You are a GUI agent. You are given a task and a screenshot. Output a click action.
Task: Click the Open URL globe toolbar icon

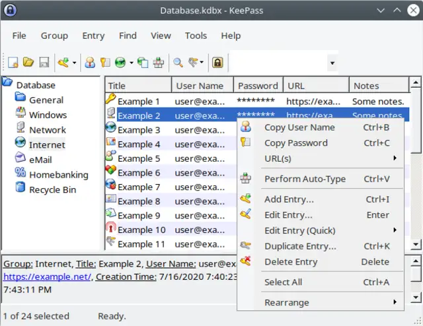coord(120,63)
